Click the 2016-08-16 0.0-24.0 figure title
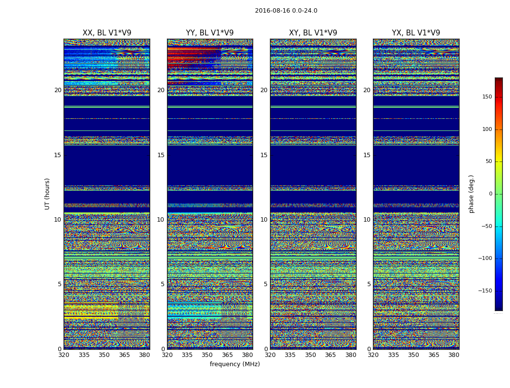510x388 pixels. coord(286,11)
